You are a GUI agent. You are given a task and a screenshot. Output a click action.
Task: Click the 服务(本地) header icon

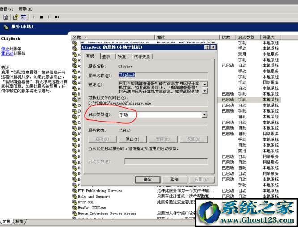coord(6,27)
